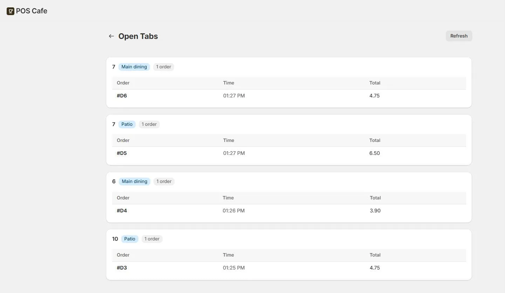Click the Order column header above #D6
This screenshot has width=505, height=293.
tap(123, 83)
